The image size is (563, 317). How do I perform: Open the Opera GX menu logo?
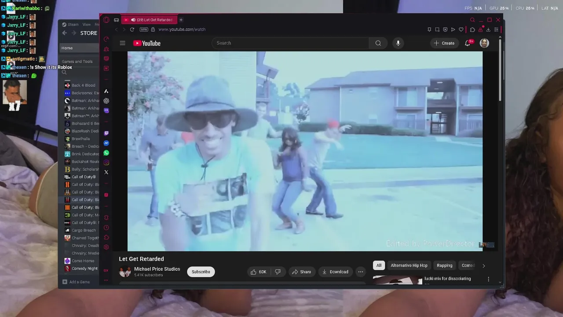pyautogui.click(x=106, y=20)
